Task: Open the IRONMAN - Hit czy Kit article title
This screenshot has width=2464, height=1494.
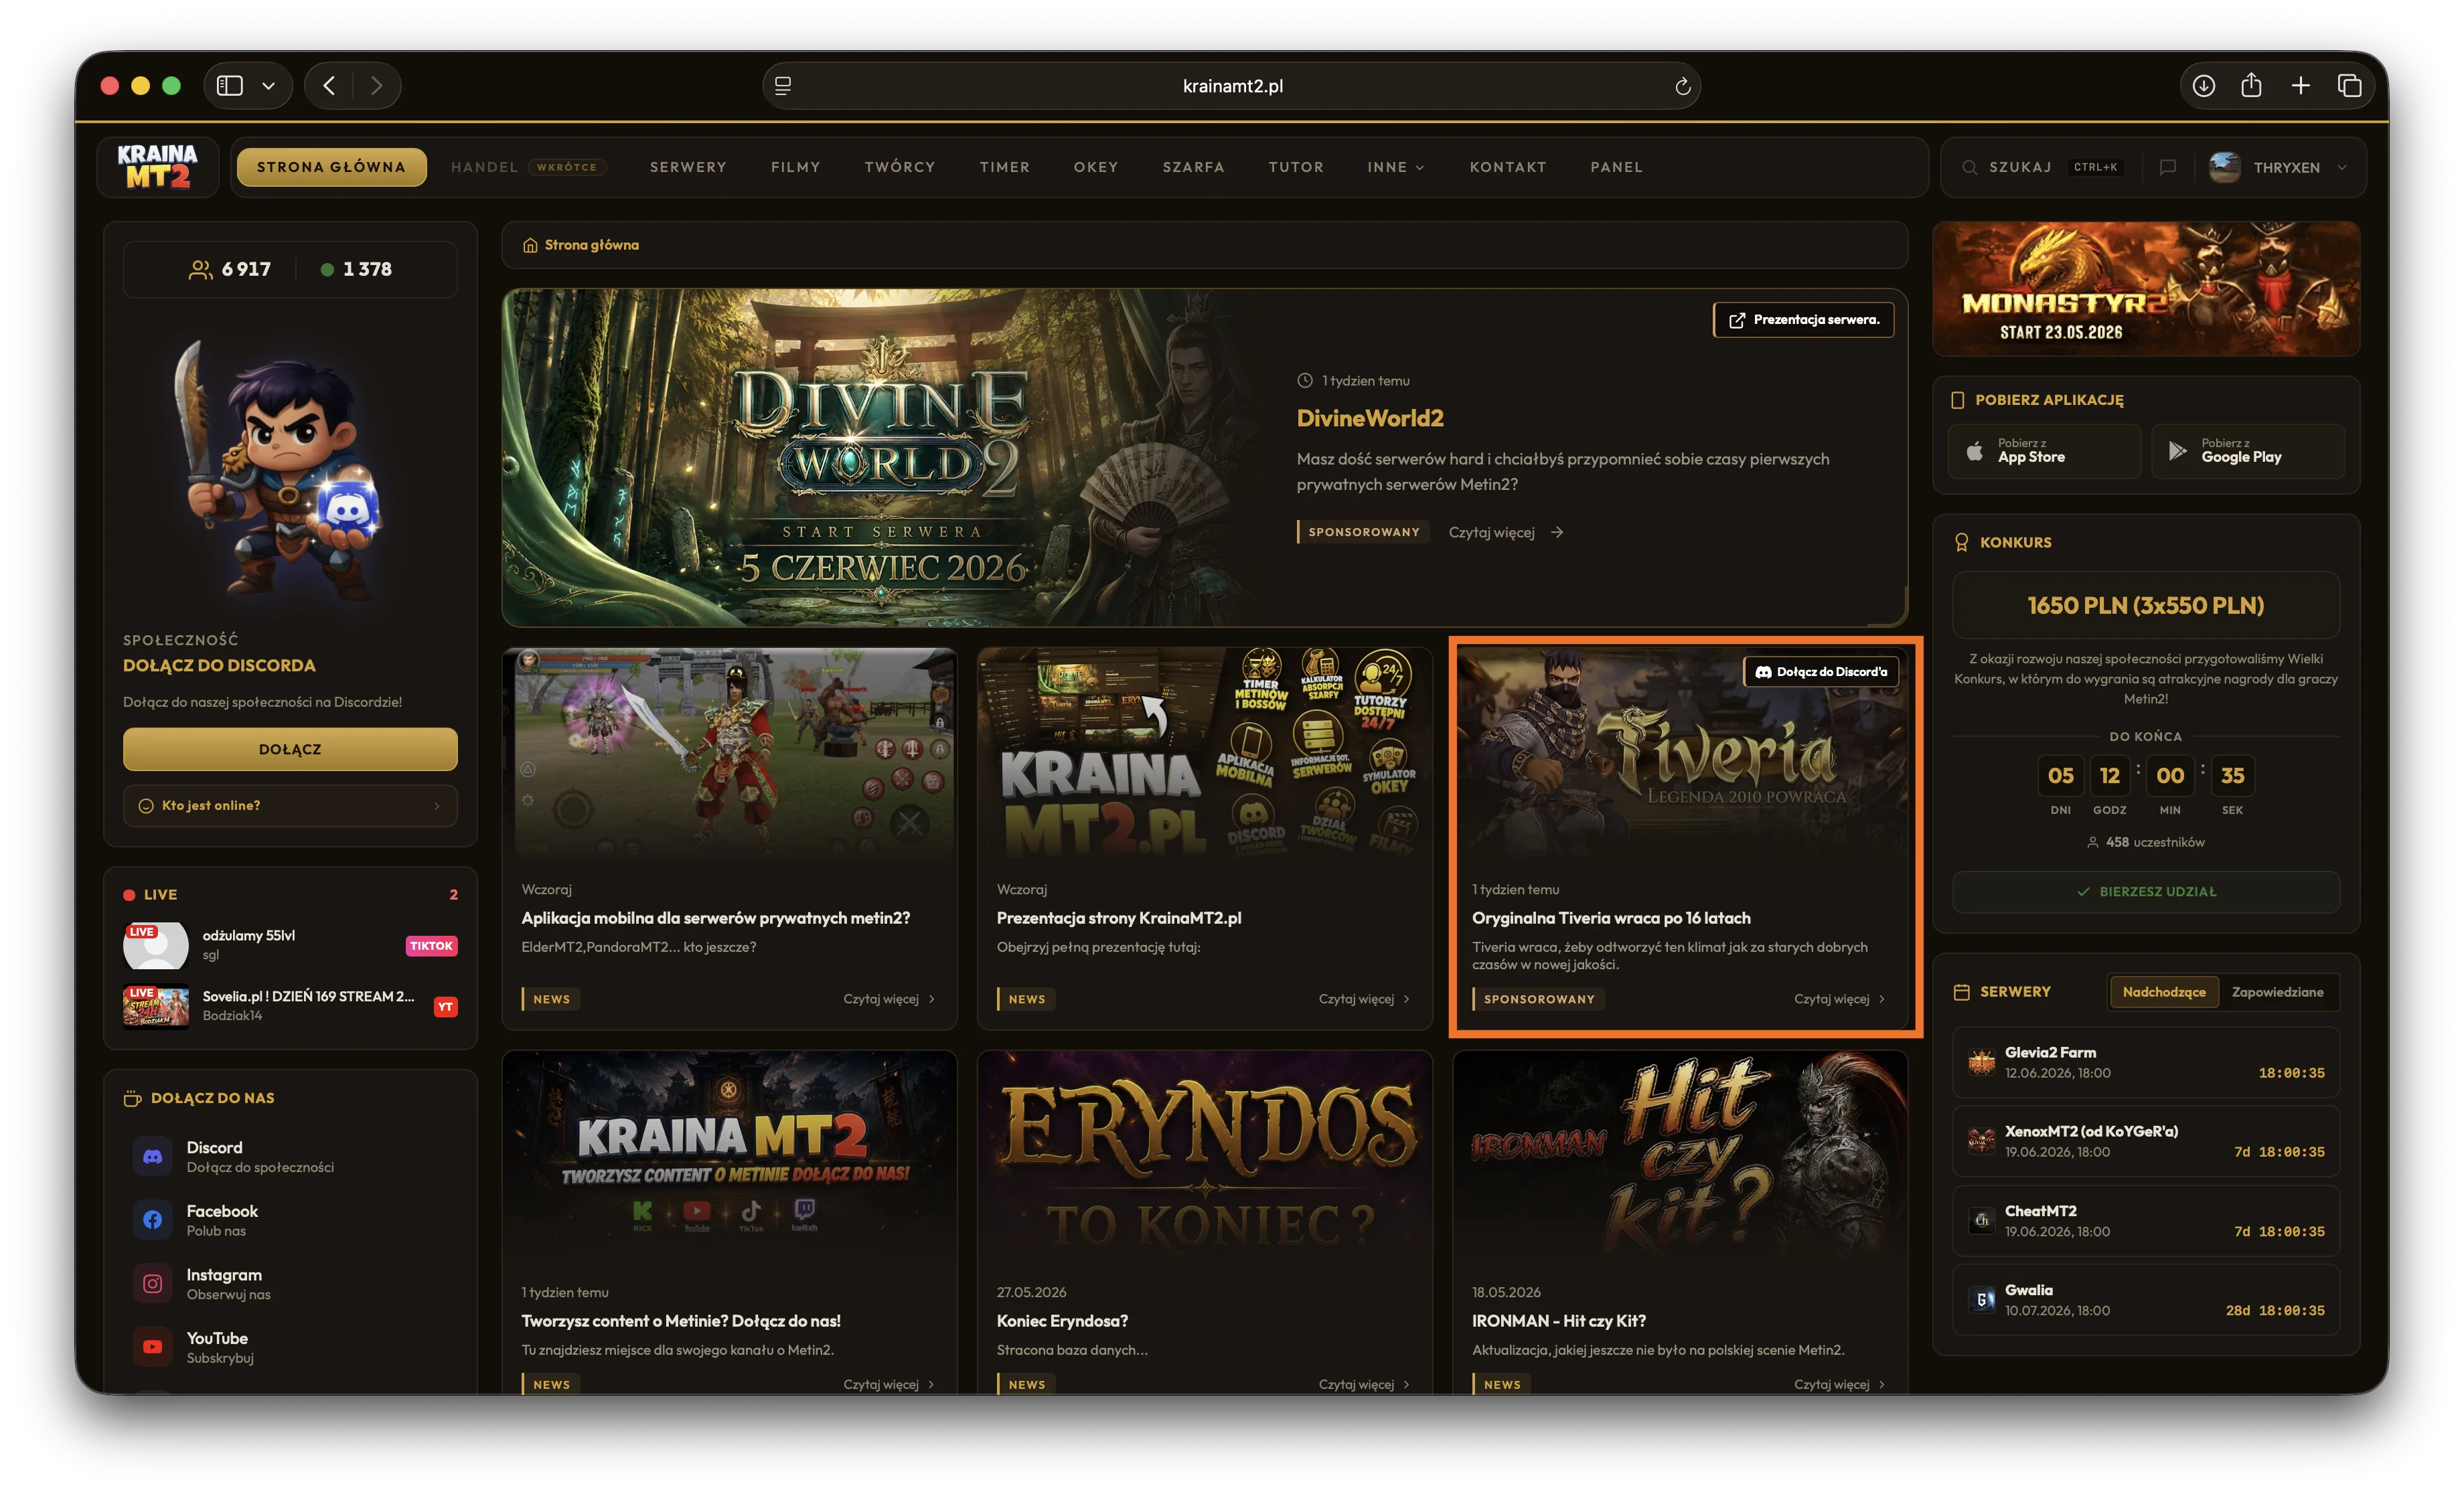Action: [x=1558, y=1321]
